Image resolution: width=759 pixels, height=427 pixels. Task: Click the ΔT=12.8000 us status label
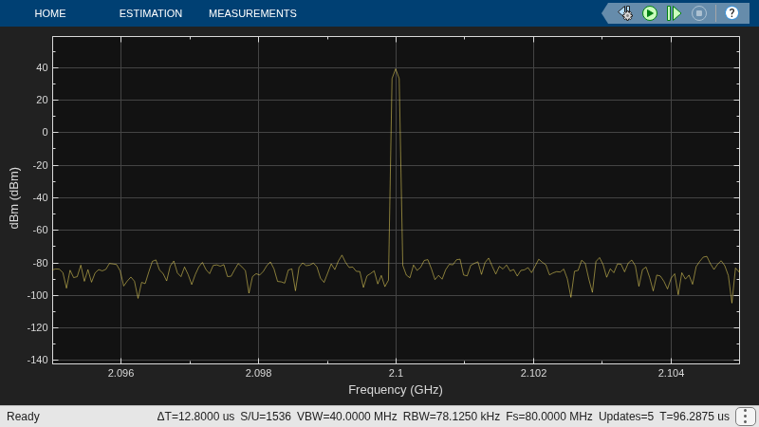pyautogui.click(x=195, y=417)
